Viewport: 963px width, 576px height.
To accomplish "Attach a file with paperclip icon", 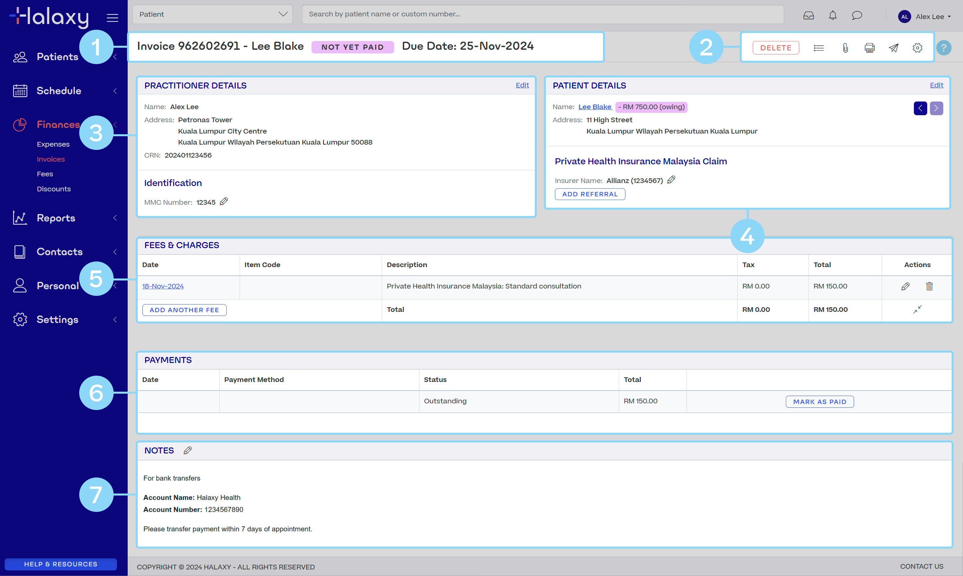I will (x=845, y=48).
